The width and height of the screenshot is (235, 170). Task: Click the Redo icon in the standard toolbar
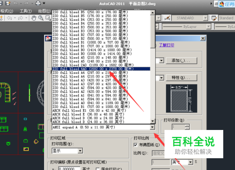21,18
